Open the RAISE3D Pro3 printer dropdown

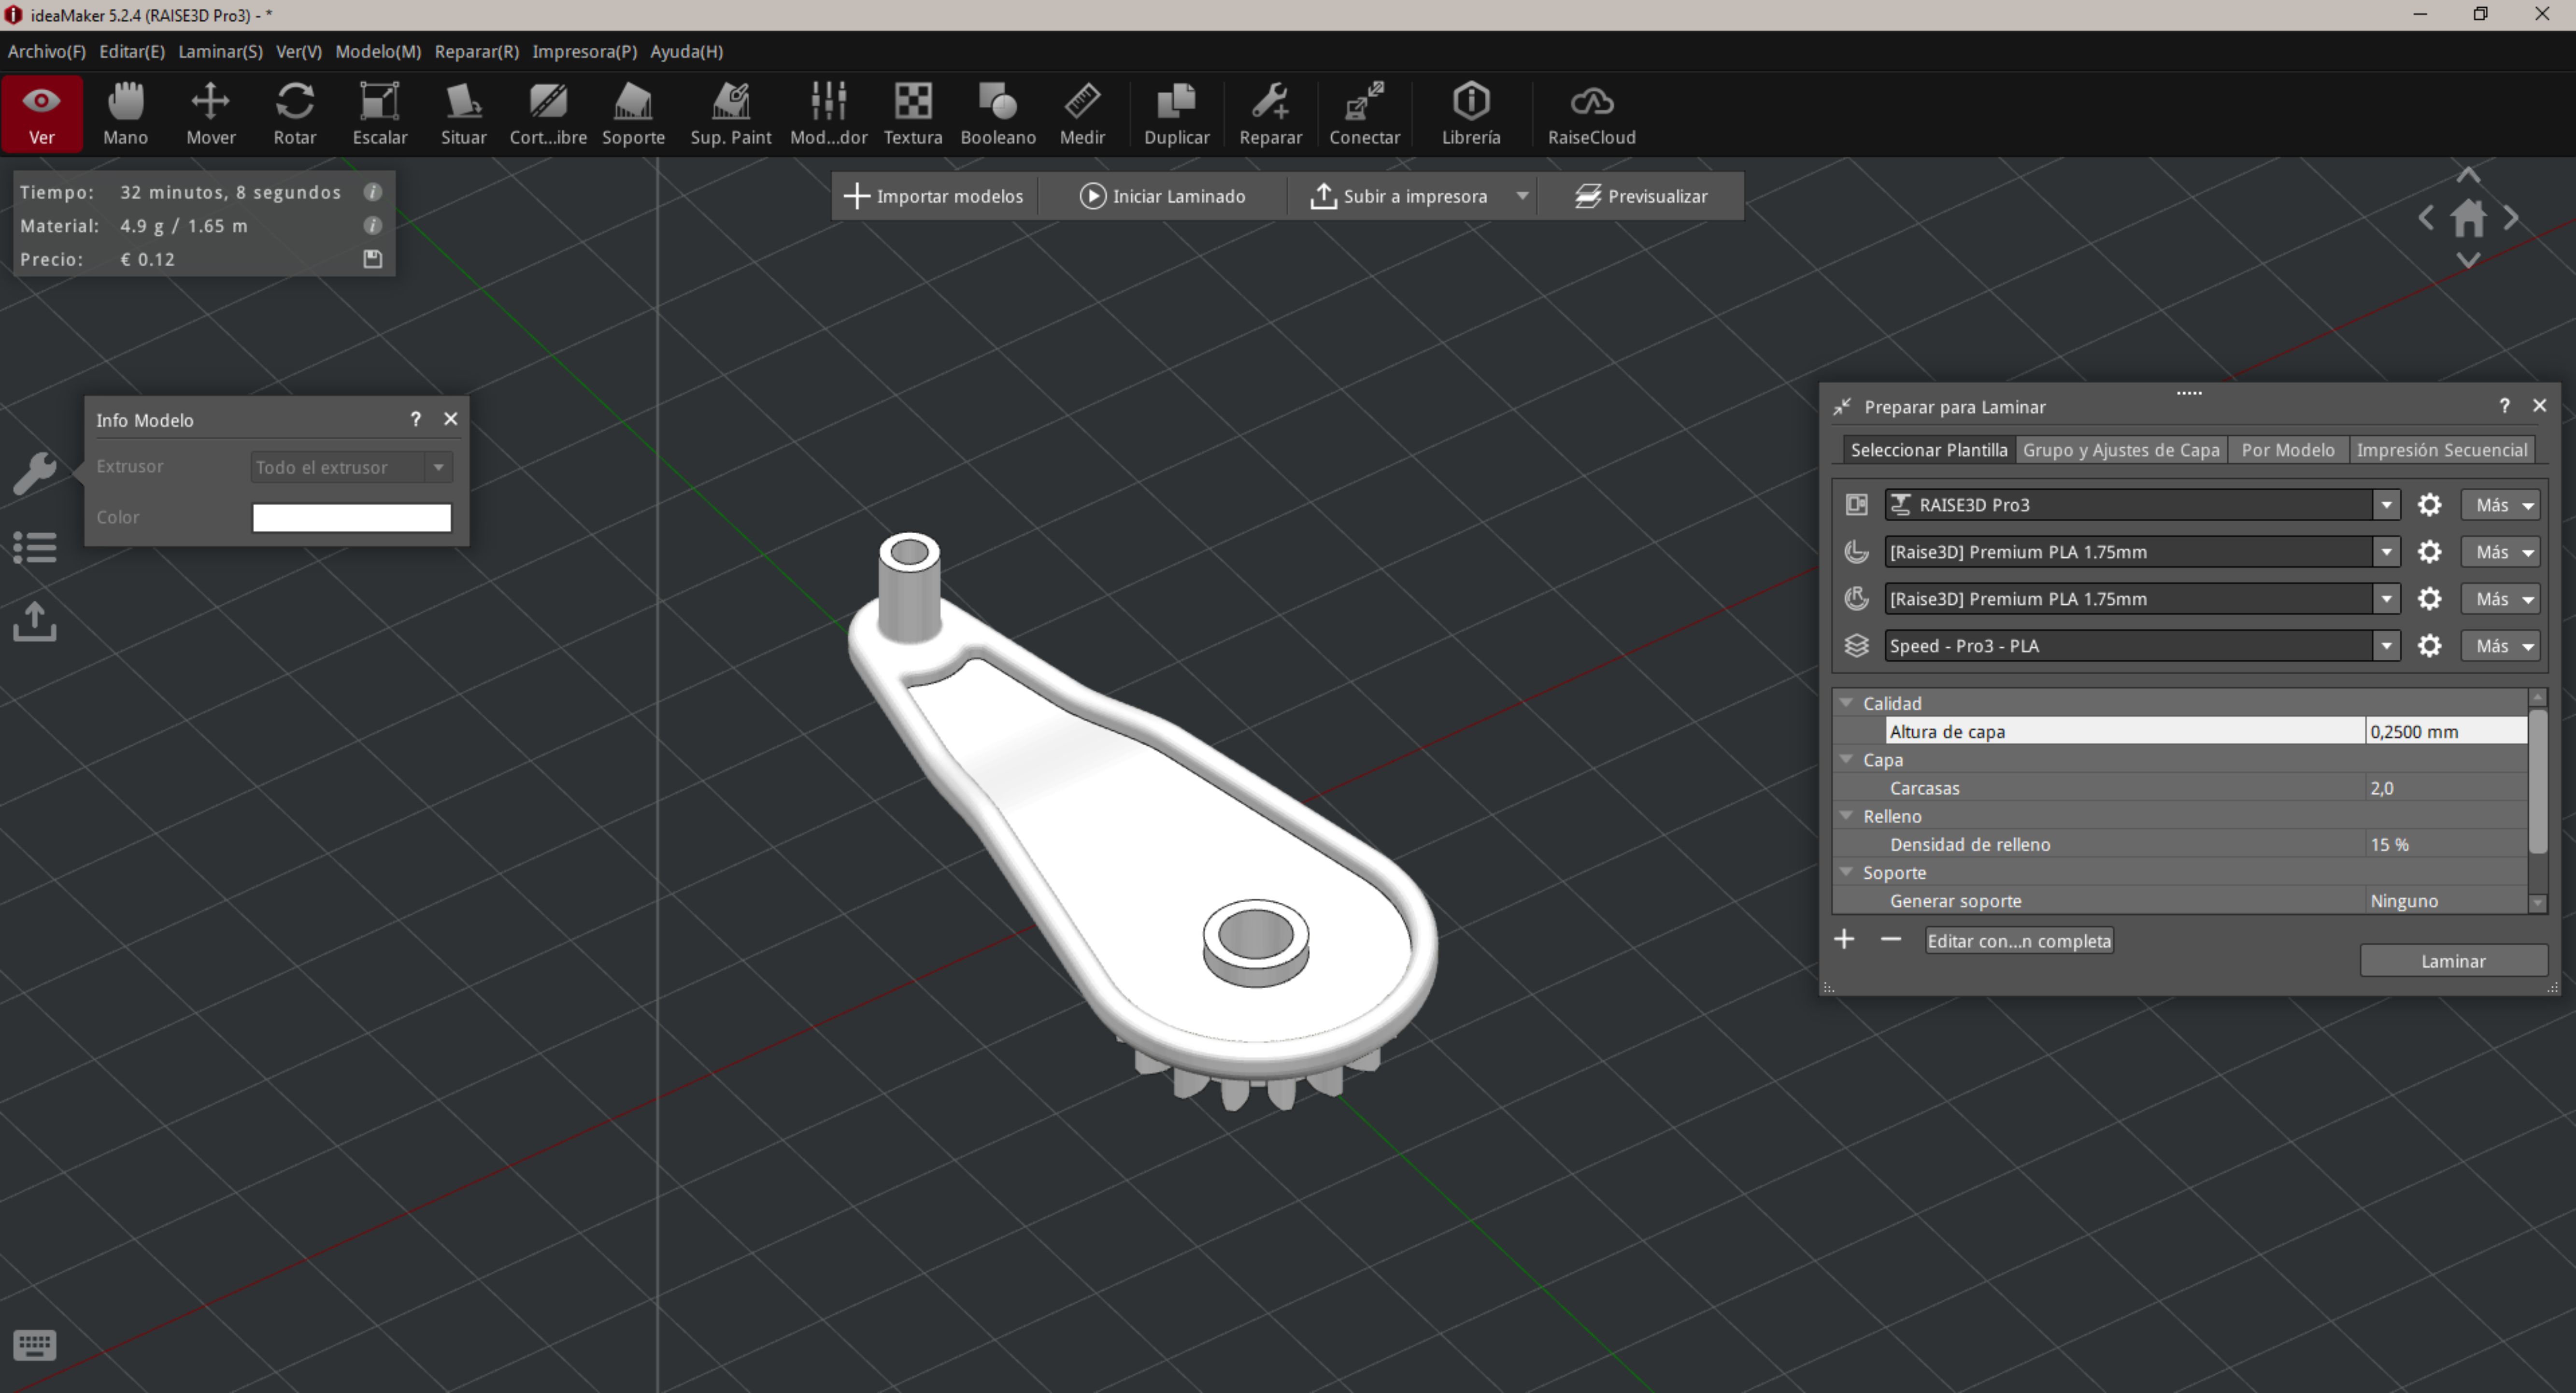2386,505
